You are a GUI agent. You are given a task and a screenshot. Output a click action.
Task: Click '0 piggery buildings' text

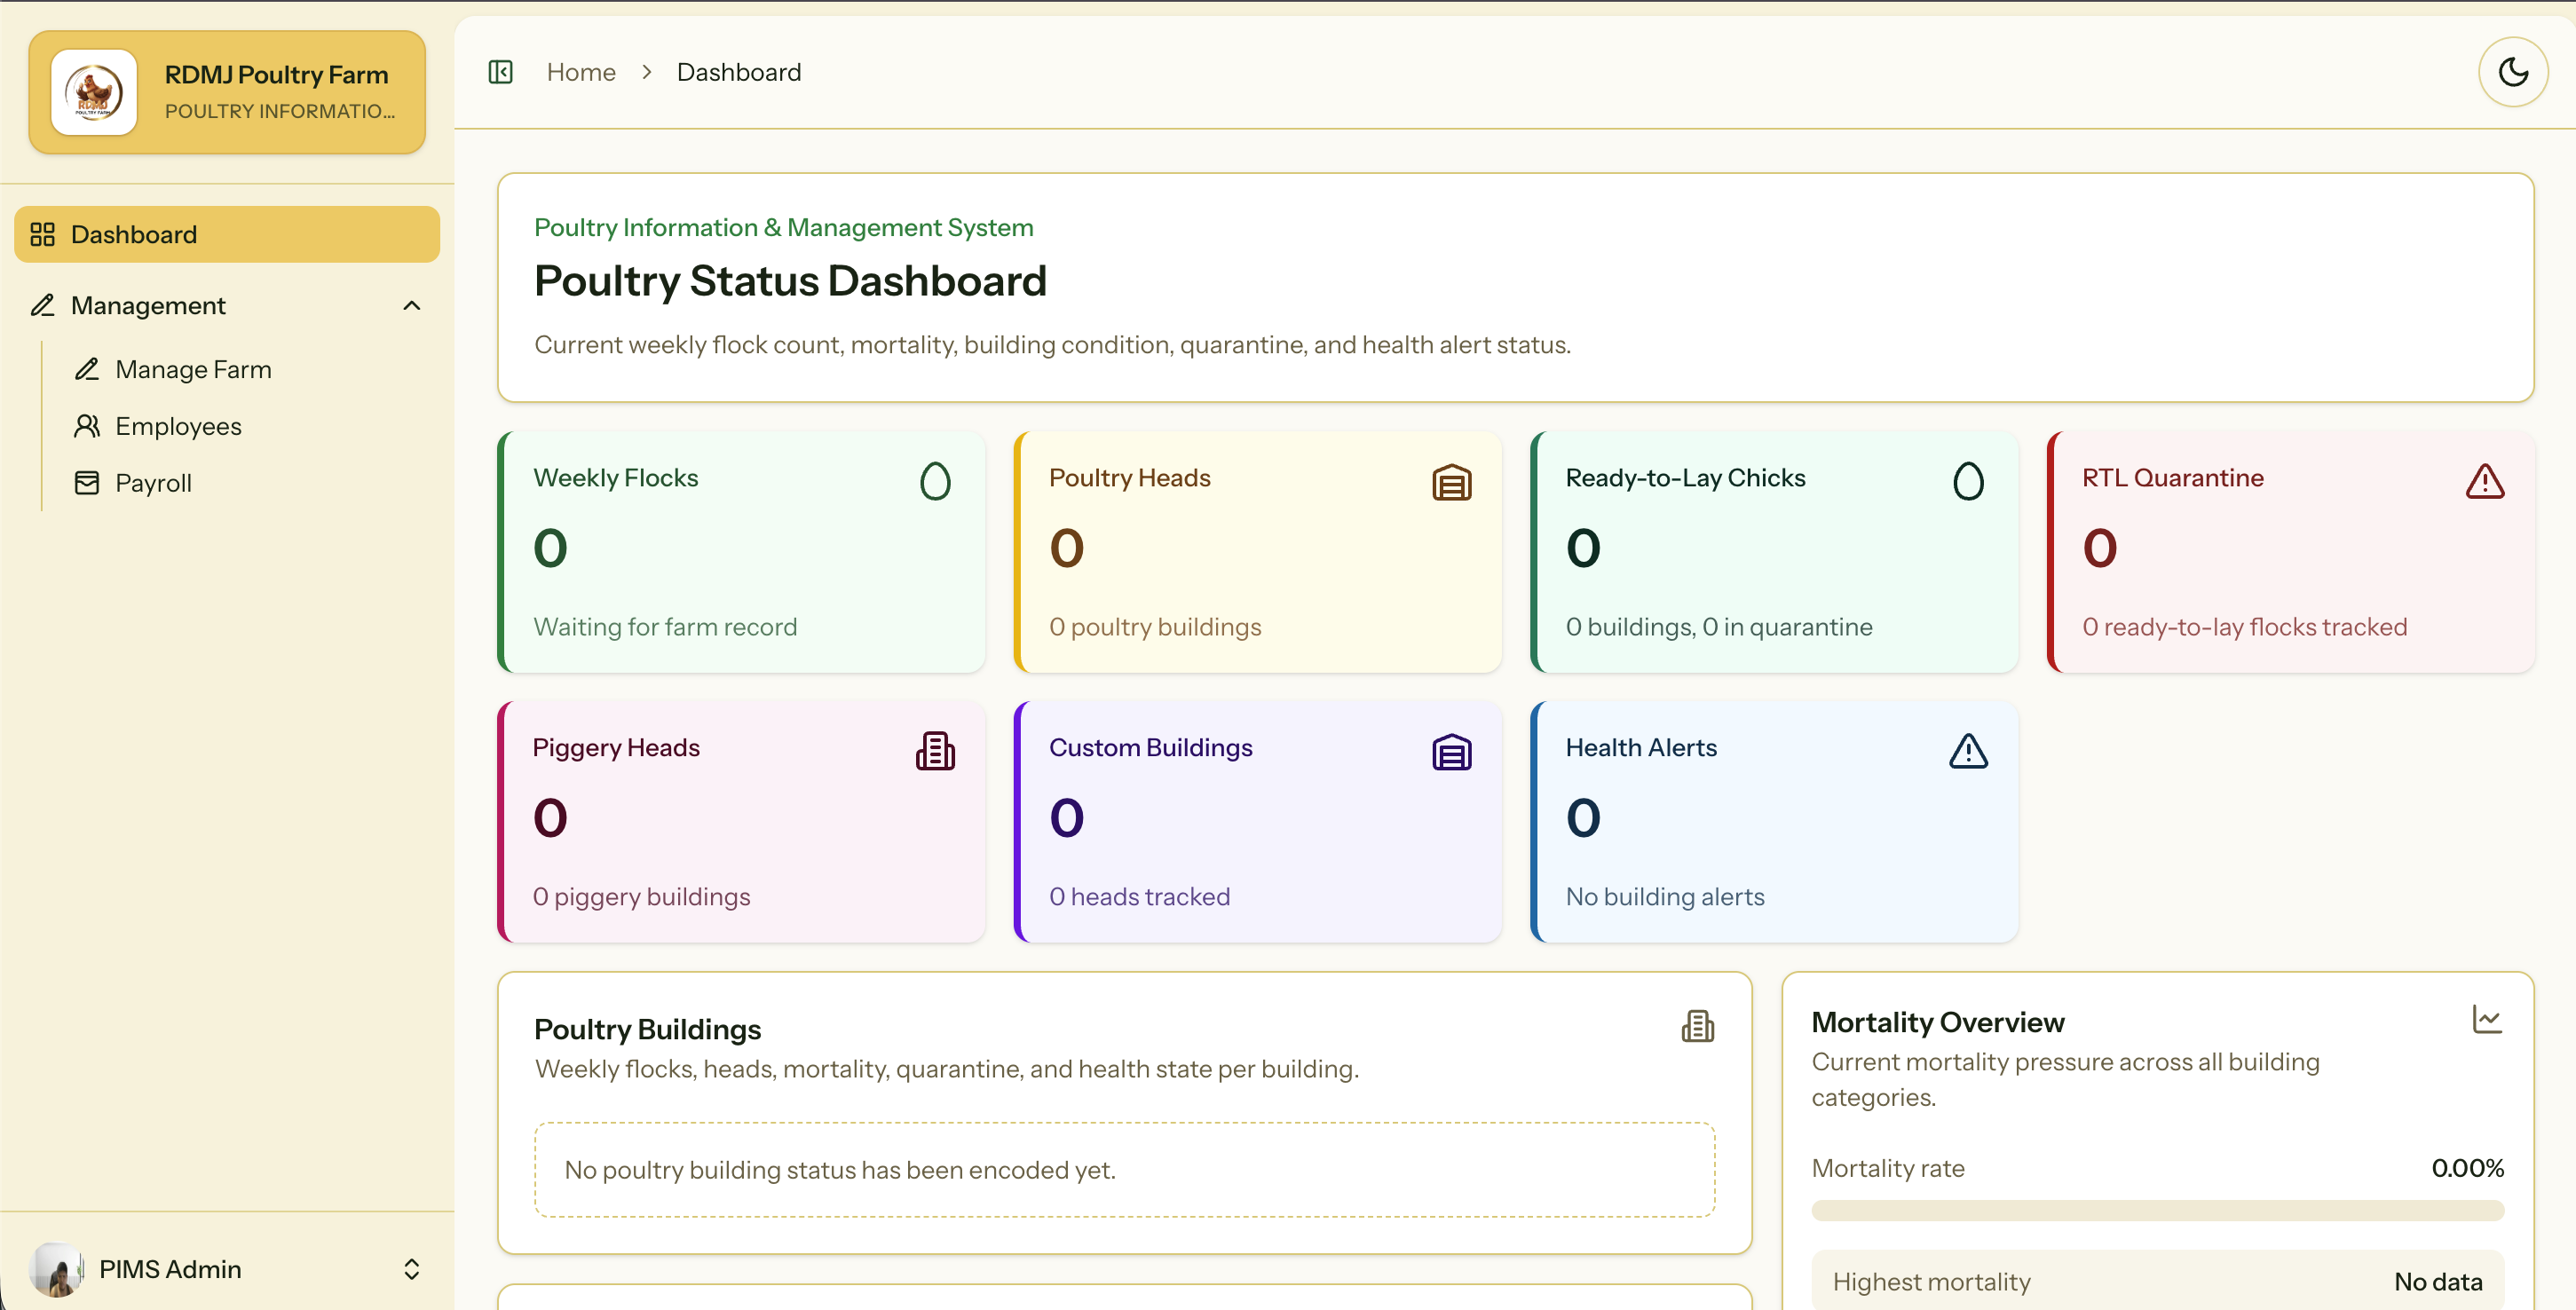[x=641, y=897]
